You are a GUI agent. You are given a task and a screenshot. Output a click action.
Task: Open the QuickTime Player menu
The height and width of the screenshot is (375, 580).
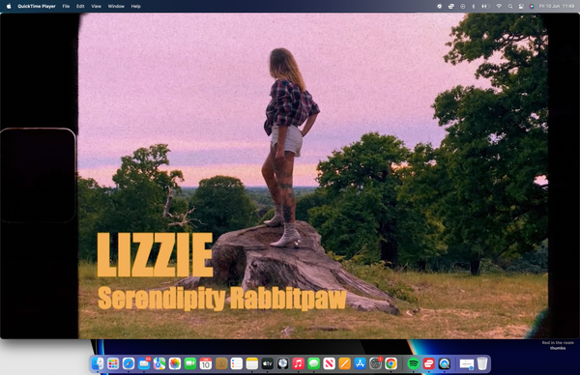click(37, 7)
